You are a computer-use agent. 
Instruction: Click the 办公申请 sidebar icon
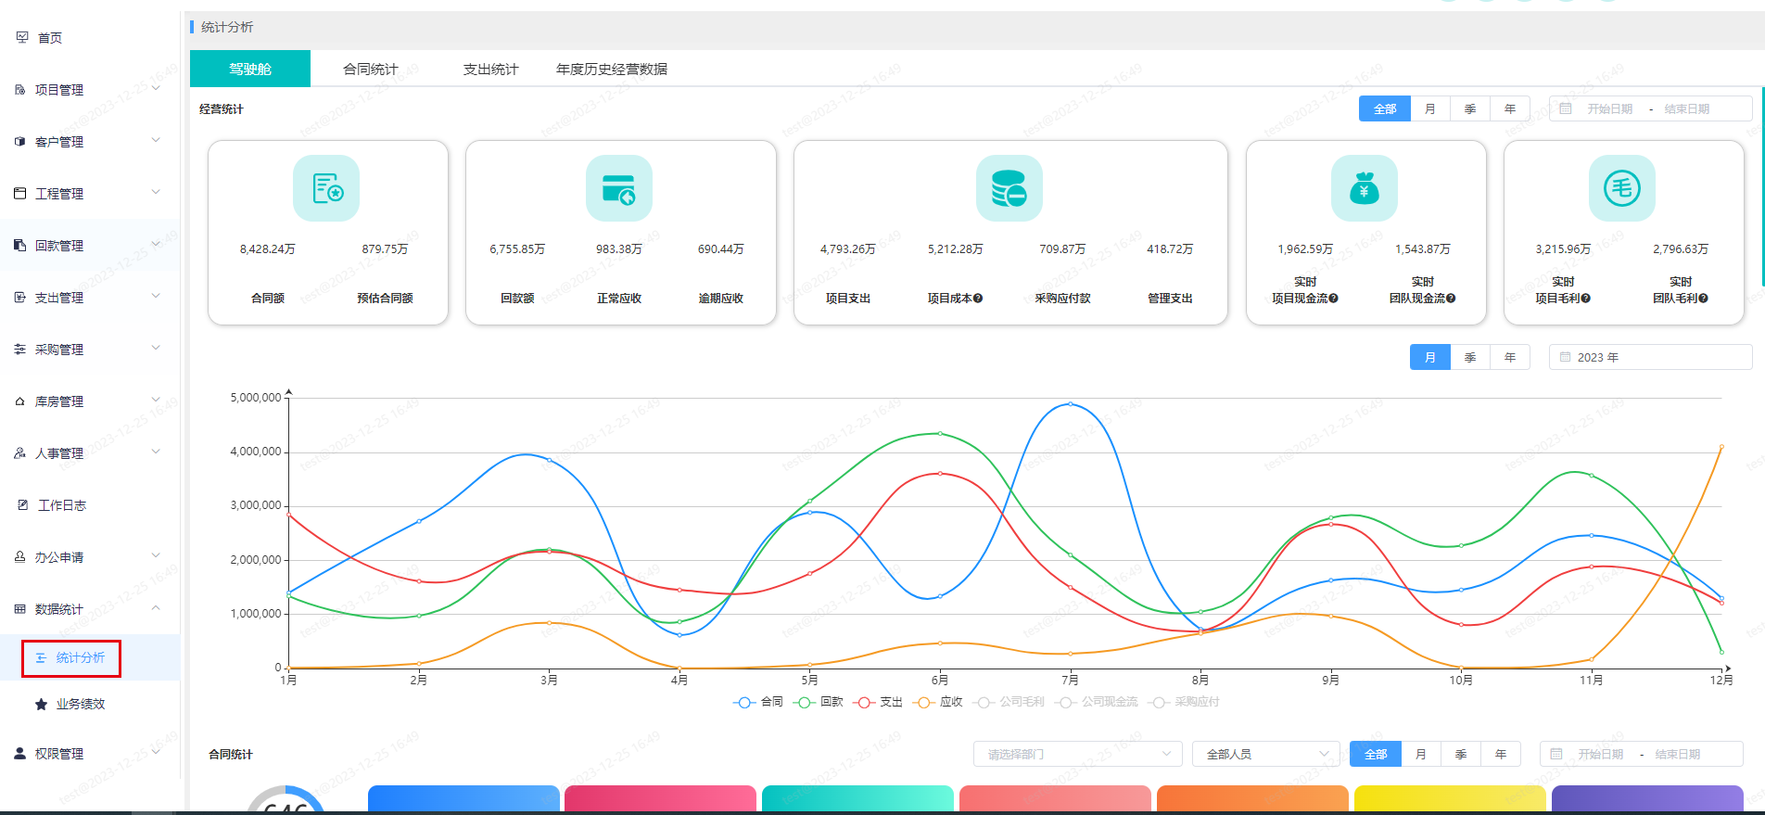pyautogui.click(x=20, y=557)
